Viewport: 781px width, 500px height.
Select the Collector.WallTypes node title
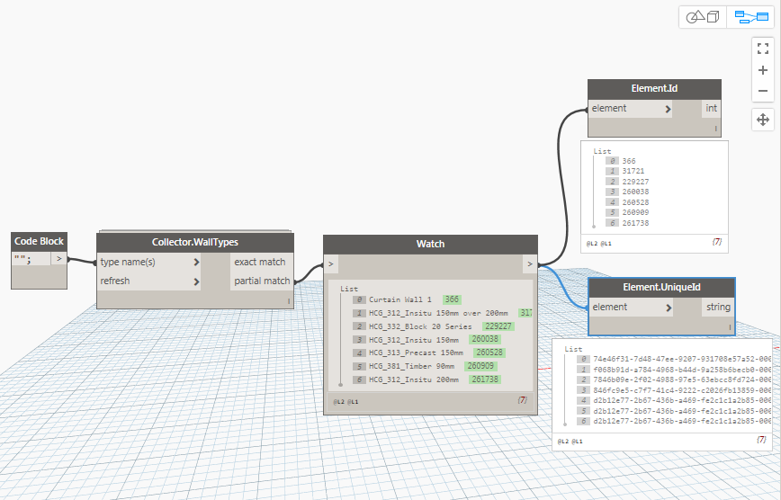195,242
